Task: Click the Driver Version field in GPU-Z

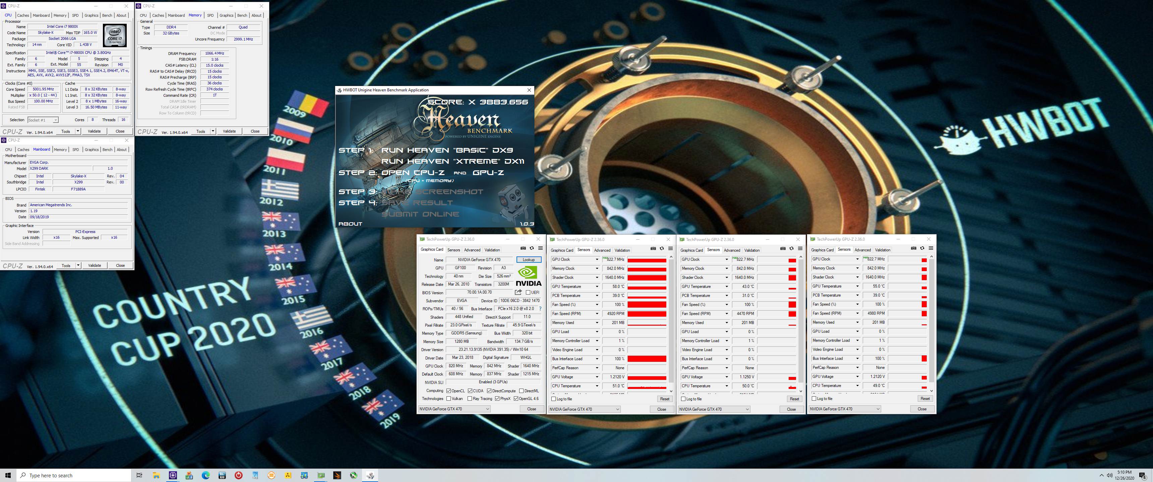Action: [493, 350]
